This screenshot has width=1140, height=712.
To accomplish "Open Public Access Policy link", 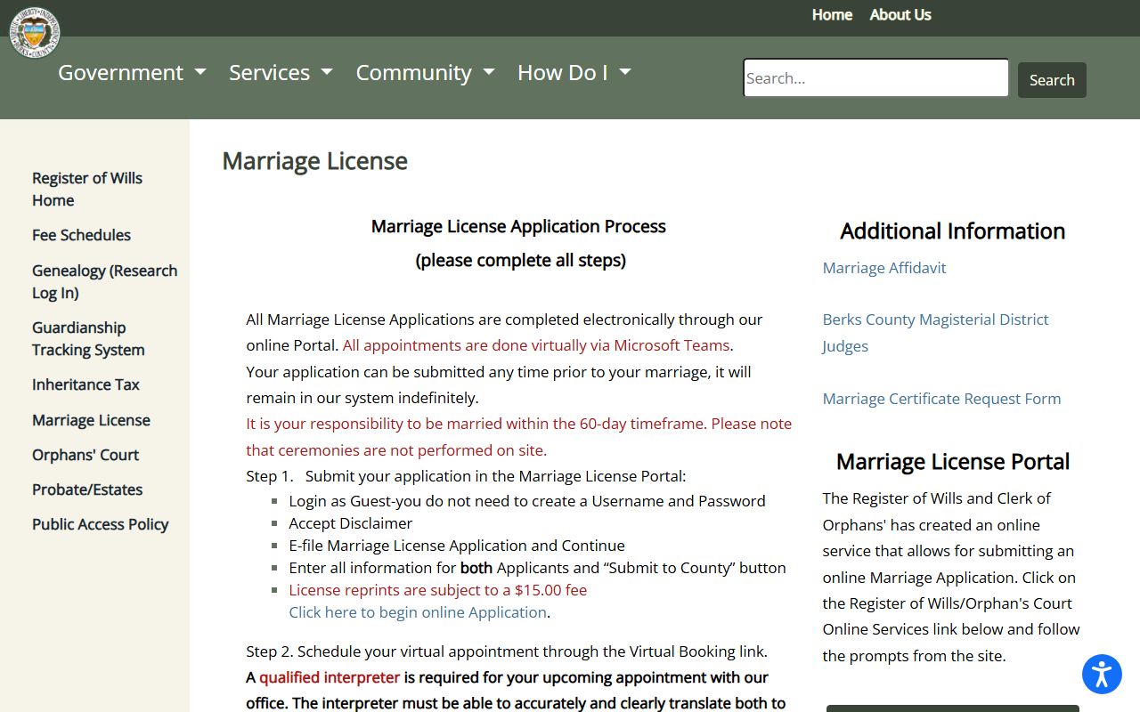I will 100,524.
